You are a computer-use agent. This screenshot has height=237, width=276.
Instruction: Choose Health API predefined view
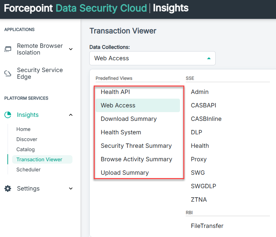coord(115,92)
